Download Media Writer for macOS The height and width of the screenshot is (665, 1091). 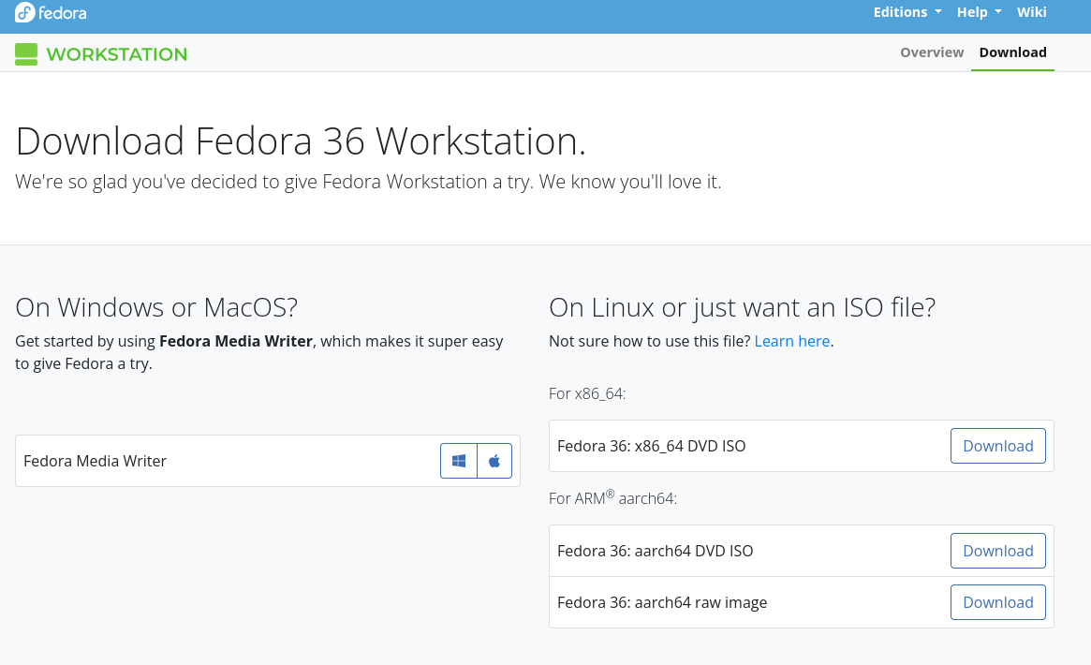[494, 461]
